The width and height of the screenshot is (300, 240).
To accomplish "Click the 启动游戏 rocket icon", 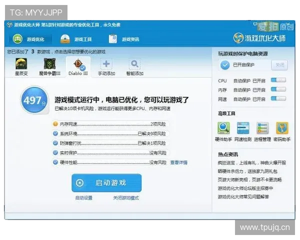I will (x=79, y=183).
